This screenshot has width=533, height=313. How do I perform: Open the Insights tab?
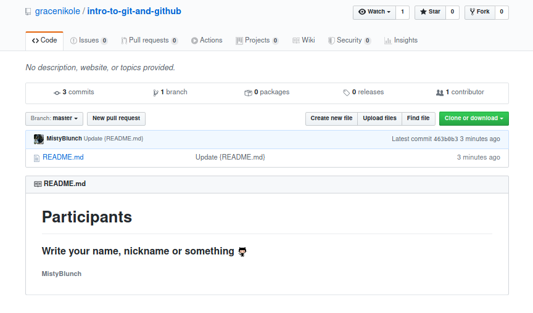pos(401,41)
